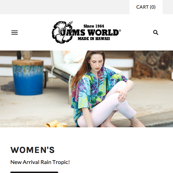
Task: Click the gray top announcement bar
Action: click(x=65, y=7)
